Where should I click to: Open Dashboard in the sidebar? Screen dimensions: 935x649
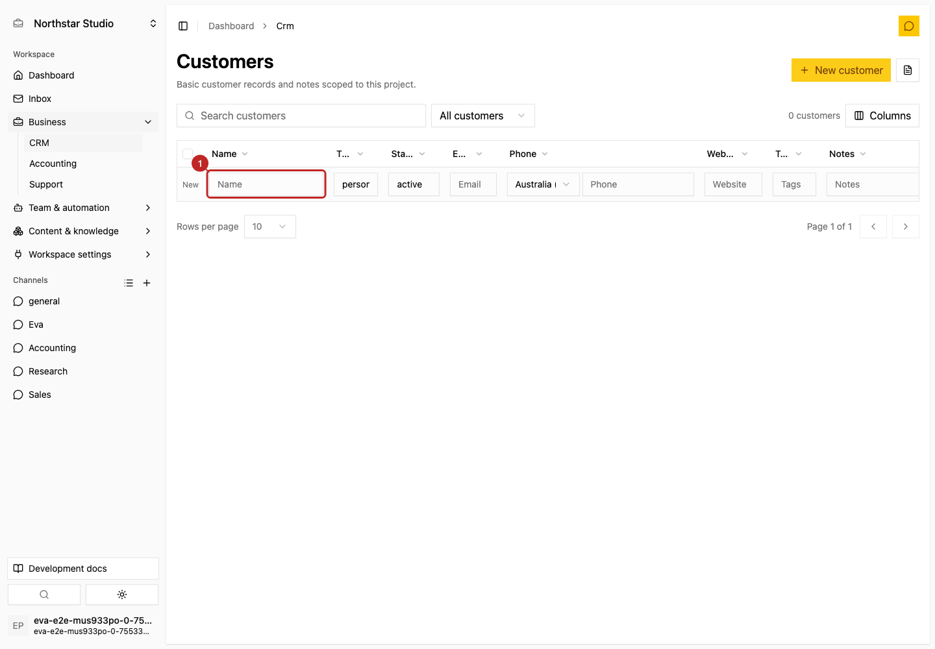[x=83, y=75]
